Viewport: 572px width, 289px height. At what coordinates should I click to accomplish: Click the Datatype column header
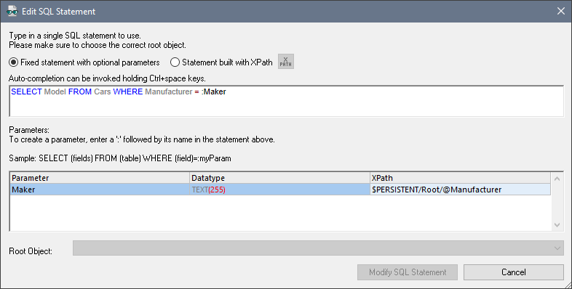[x=279, y=178]
